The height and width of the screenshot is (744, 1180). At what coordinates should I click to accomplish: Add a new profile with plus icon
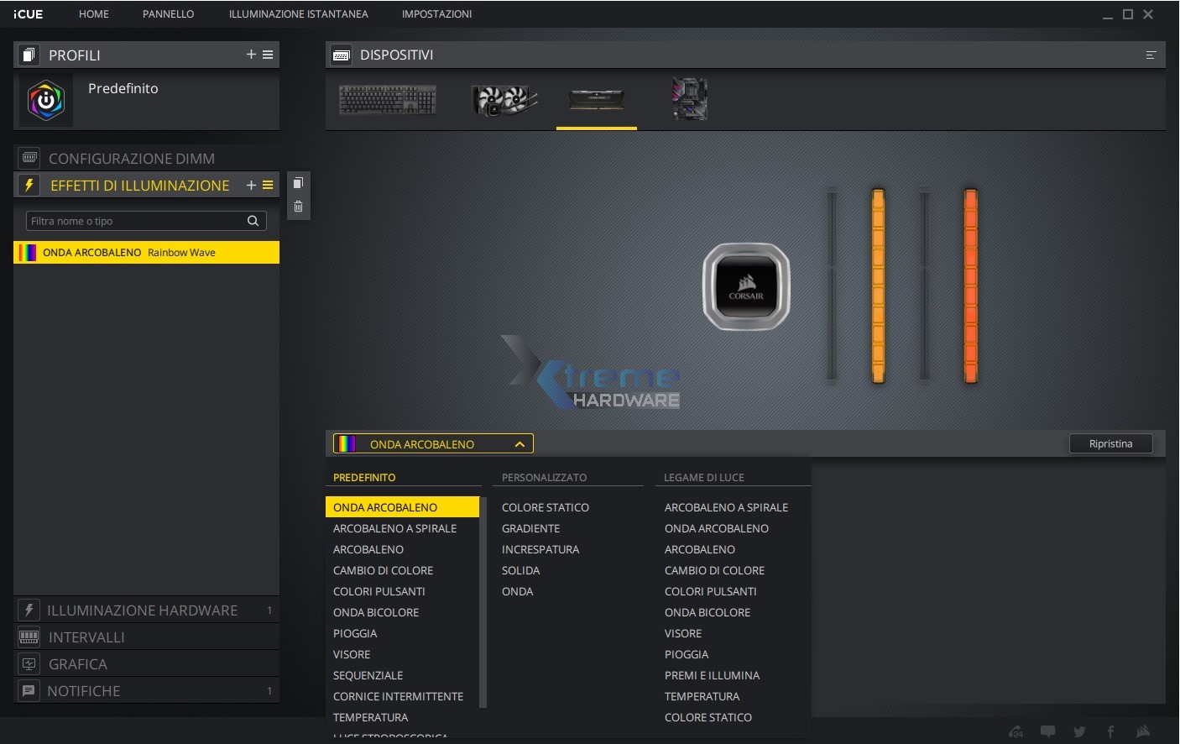tap(251, 55)
